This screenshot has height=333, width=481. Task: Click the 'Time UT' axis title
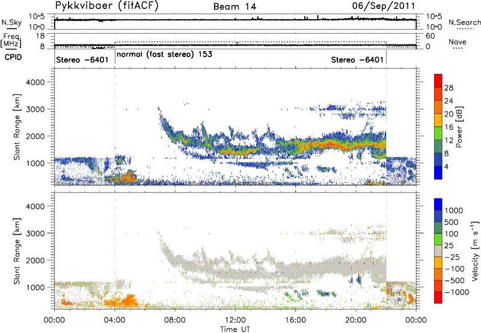tap(235, 329)
